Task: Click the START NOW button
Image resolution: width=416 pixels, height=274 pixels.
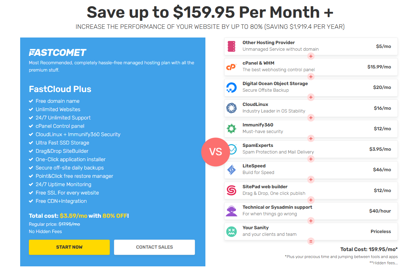Action: pyautogui.click(x=69, y=247)
